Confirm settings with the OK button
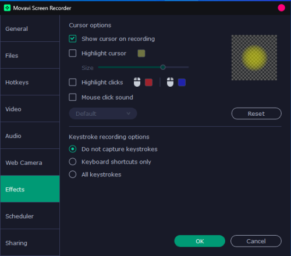Image resolution: width=291 pixels, height=256 pixels. tap(200, 241)
